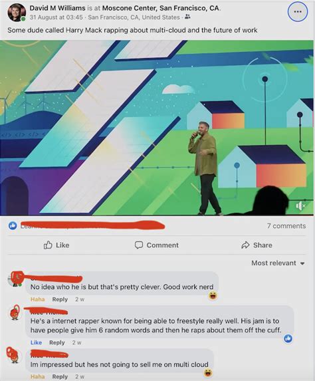Click the laughing emoji on third comment
The width and height of the screenshot is (315, 381).
tap(208, 372)
